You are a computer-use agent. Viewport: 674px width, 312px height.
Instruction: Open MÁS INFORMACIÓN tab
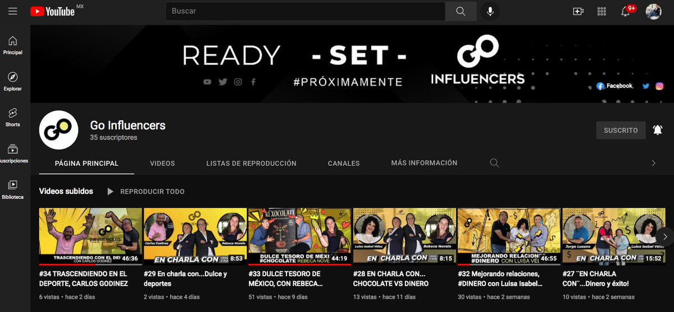pyautogui.click(x=424, y=163)
